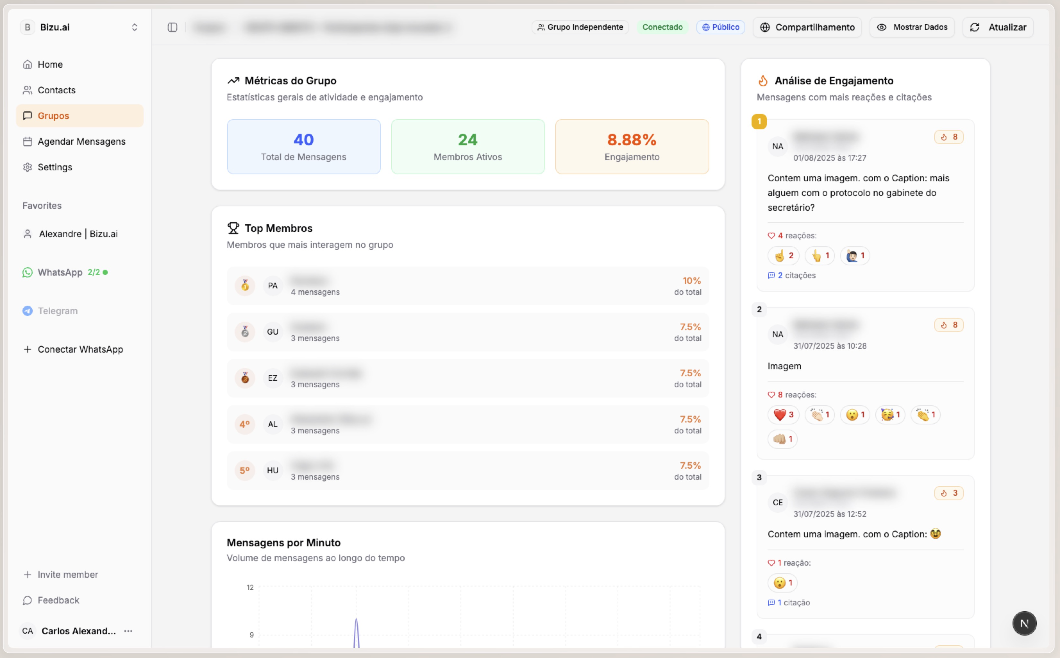
Task: Click the Conectado status badge
Action: coord(662,27)
